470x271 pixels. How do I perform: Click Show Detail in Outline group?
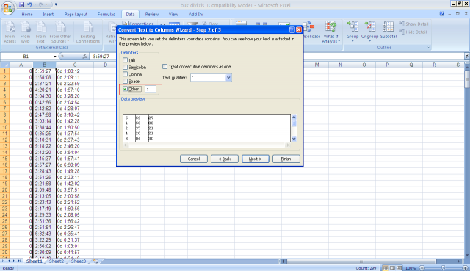pos(413,24)
